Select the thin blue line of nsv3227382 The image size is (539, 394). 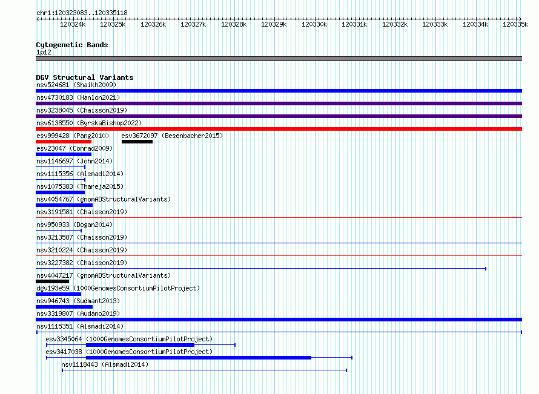coord(261,269)
